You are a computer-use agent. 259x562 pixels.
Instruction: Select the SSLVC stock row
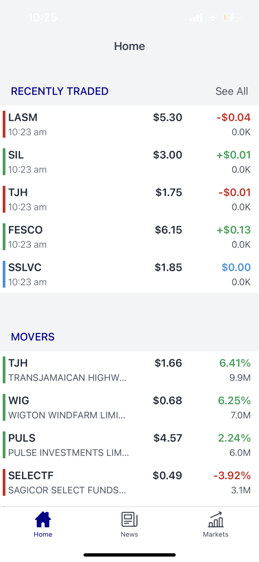129,274
